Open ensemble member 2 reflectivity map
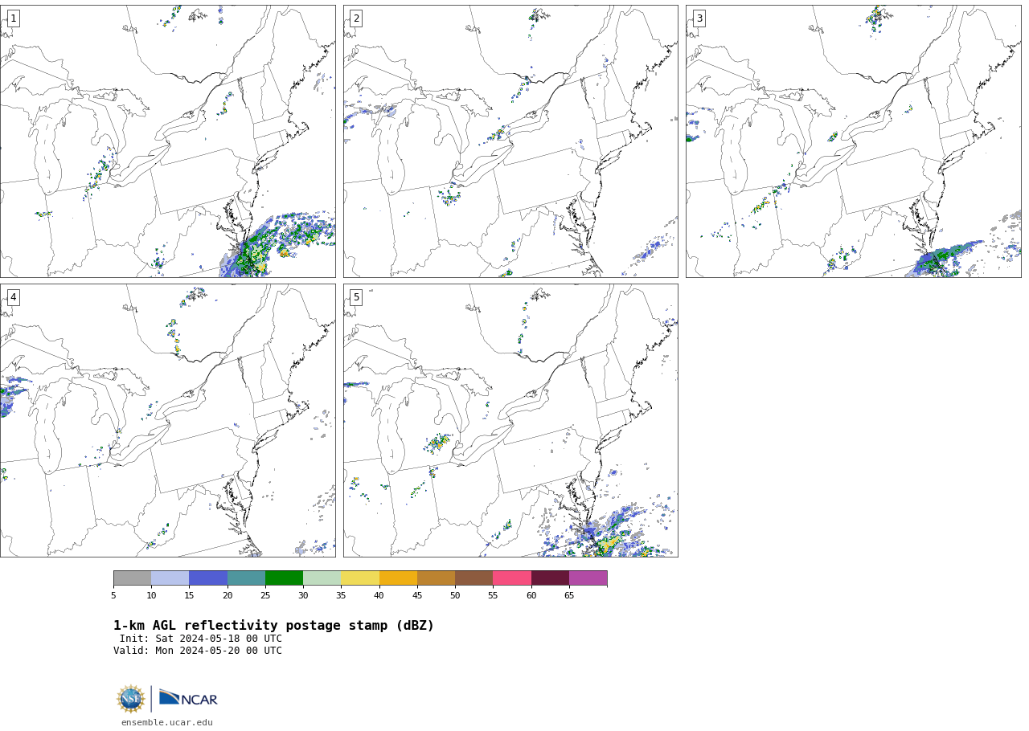The width and height of the screenshot is (1029, 731). click(x=510, y=141)
